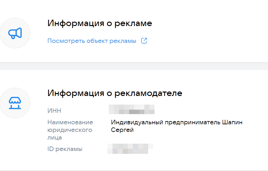Click the 'ID рекламы' field label

pyautogui.click(x=65, y=149)
